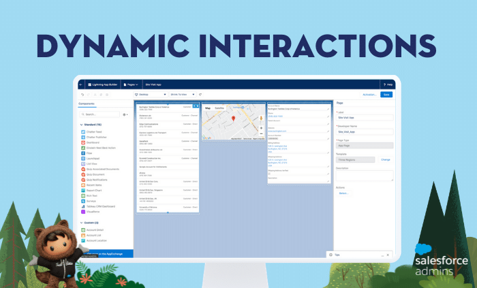This screenshot has width=477, height=288.
Task: Click the back arrow in Lightning App Builder
Action: click(80, 84)
